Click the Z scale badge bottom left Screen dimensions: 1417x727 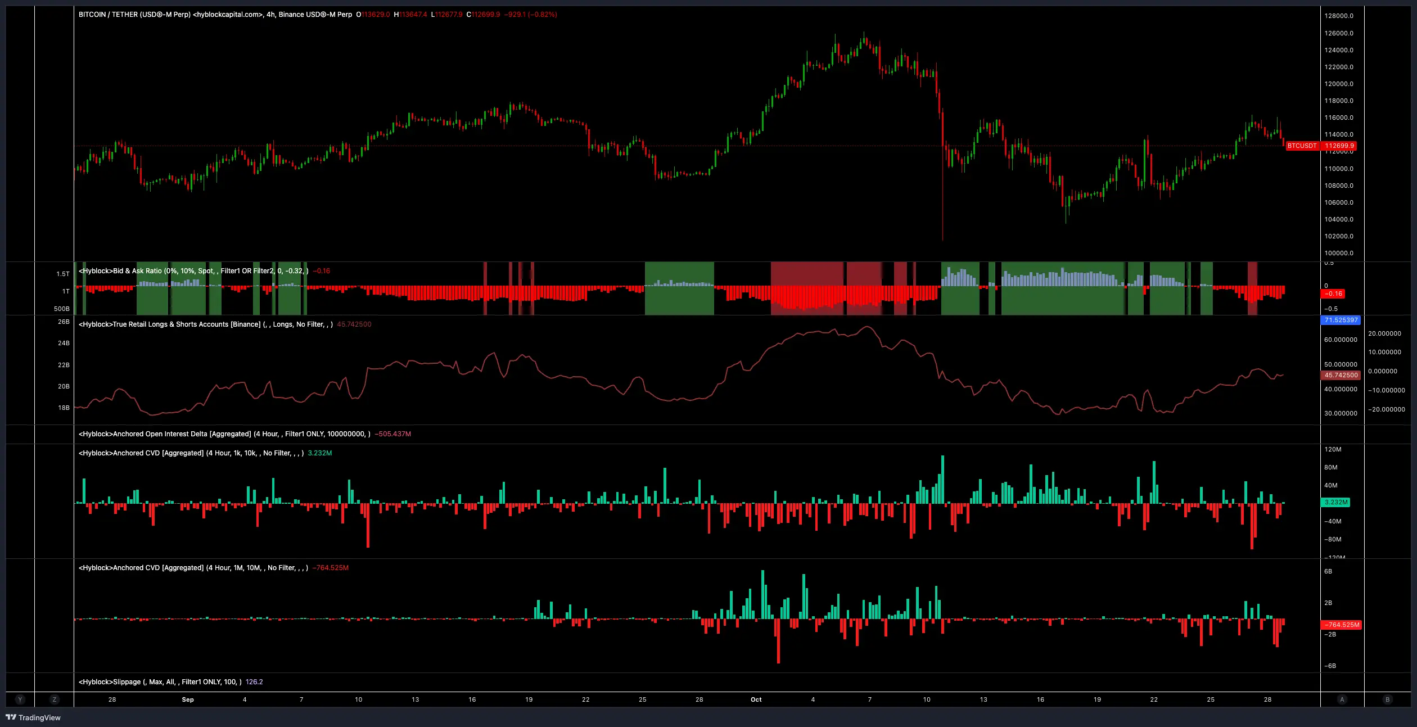(x=54, y=699)
